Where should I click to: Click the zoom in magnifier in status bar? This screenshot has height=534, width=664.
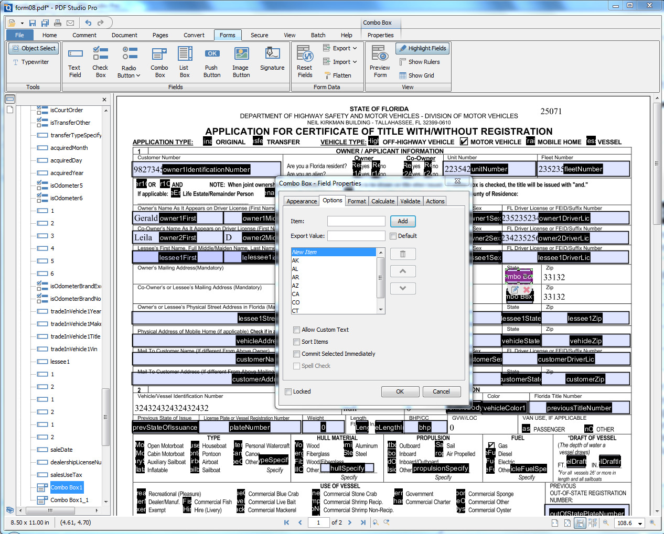click(653, 522)
